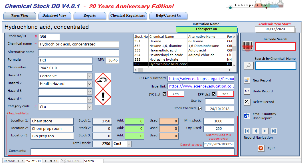Open the Hazard 1 dropdown
The width and height of the screenshot is (303, 165).
[x=90, y=76]
